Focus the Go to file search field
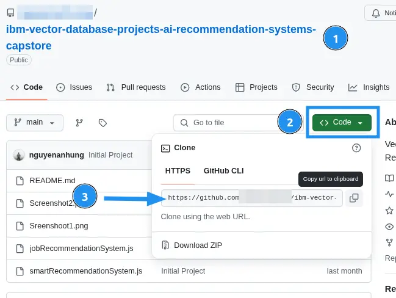Viewport: 396px width, 298px height. coord(238,123)
